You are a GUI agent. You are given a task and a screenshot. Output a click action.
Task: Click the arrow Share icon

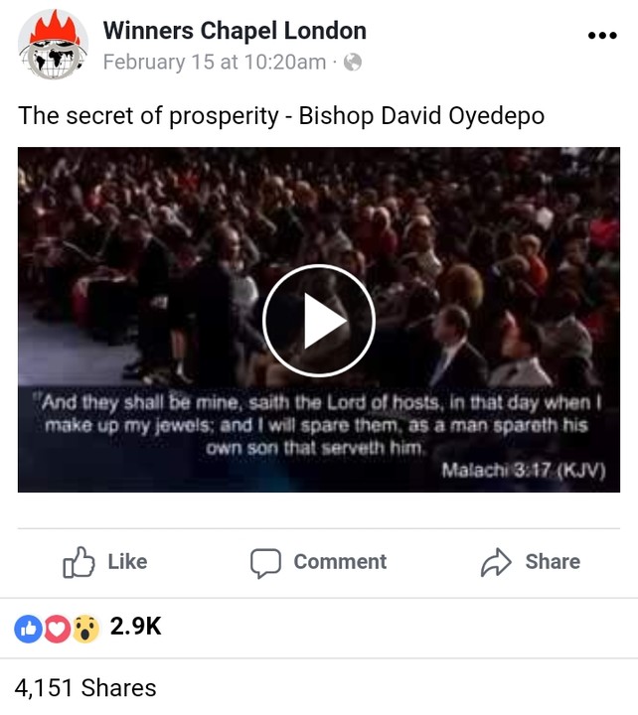tap(496, 562)
